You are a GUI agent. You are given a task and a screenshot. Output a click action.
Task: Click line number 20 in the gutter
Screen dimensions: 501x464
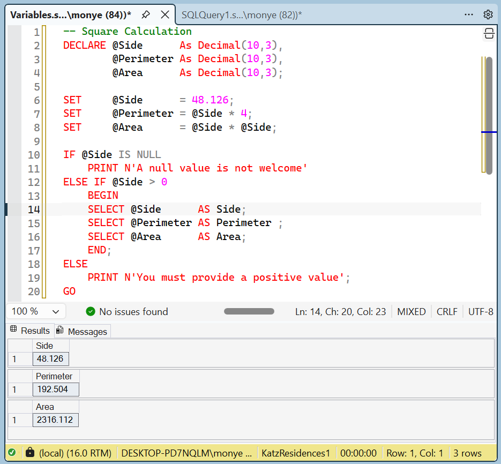click(34, 292)
